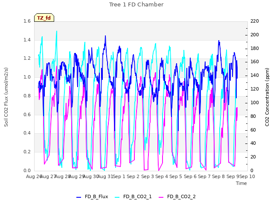This screenshot has height=205, width=273.
Task: Click the TZ_fd annotation label
Action: click(44, 18)
